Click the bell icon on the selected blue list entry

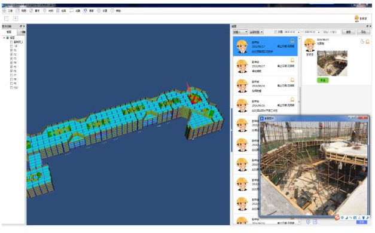pos(292,41)
